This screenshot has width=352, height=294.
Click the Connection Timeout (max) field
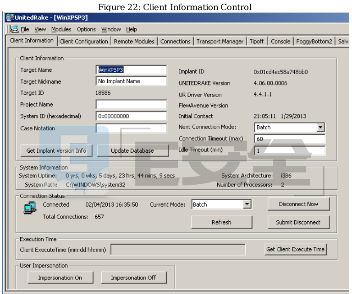point(290,139)
